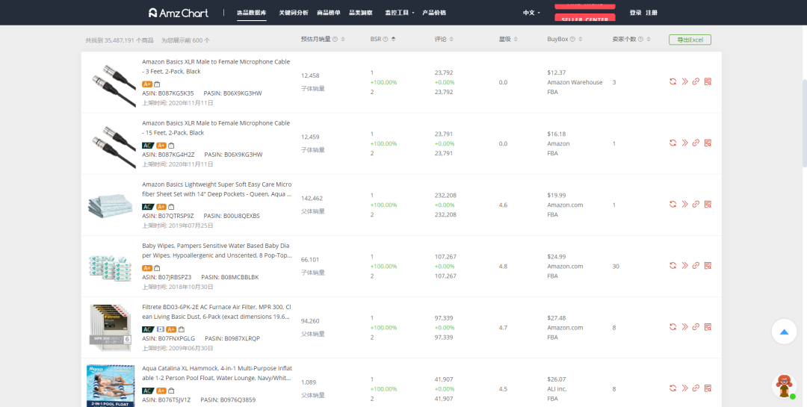Image resolution: width=807 pixels, height=407 pixels.
Task: Click the $24.99 BuyBox price
Action: (557, 256)
